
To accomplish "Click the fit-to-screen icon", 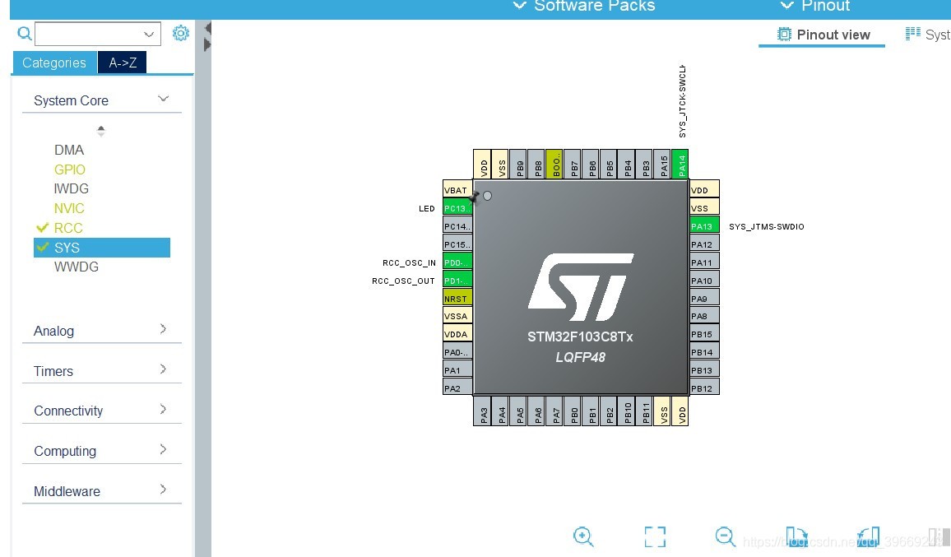I will 655,537.
